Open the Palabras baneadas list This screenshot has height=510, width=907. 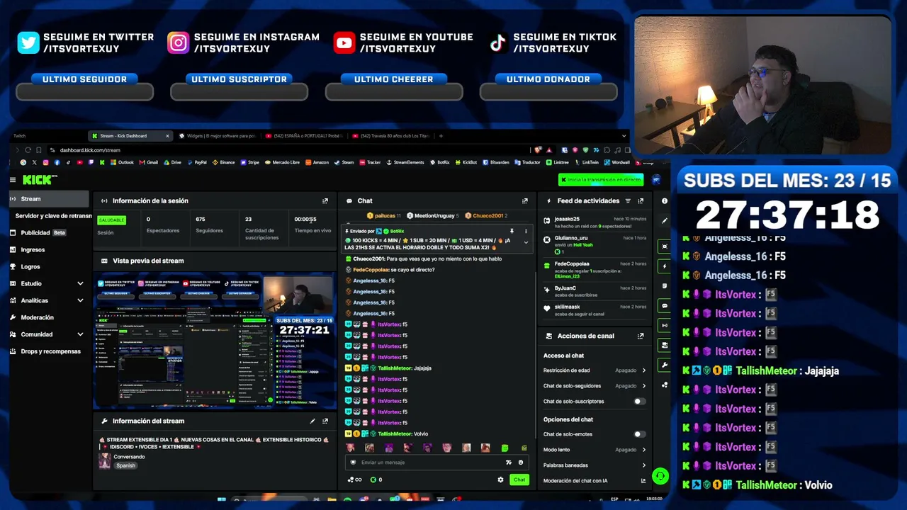coord(594,465)
